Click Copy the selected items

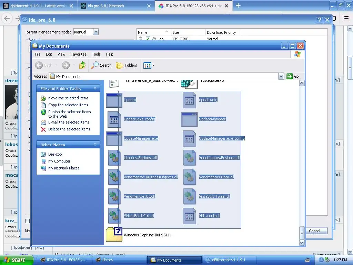click(x=68, y=105)
